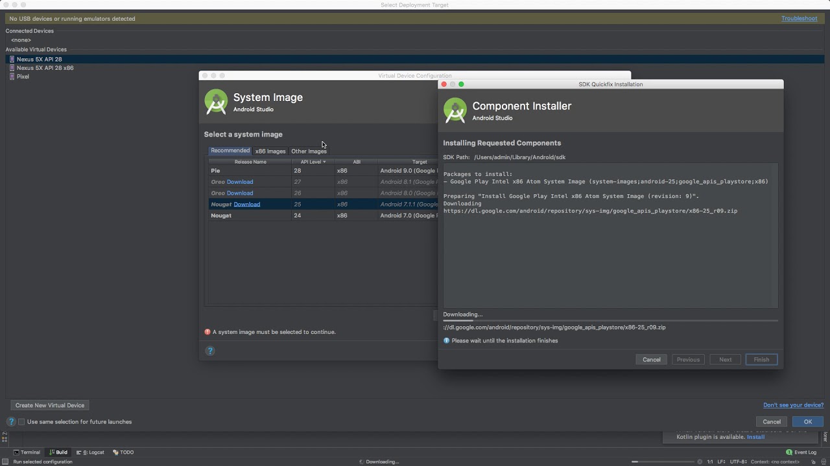
Task: Open 'Don't see your device?' link
Action: point(794,405)
